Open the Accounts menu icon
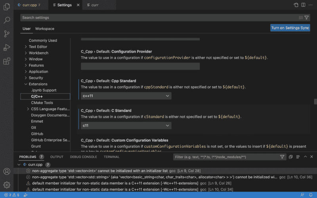 tap(7, 171)
